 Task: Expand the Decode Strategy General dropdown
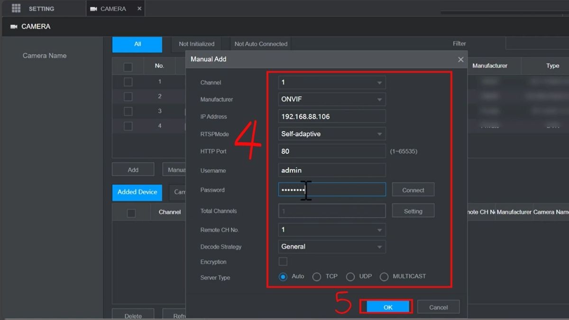332,247
